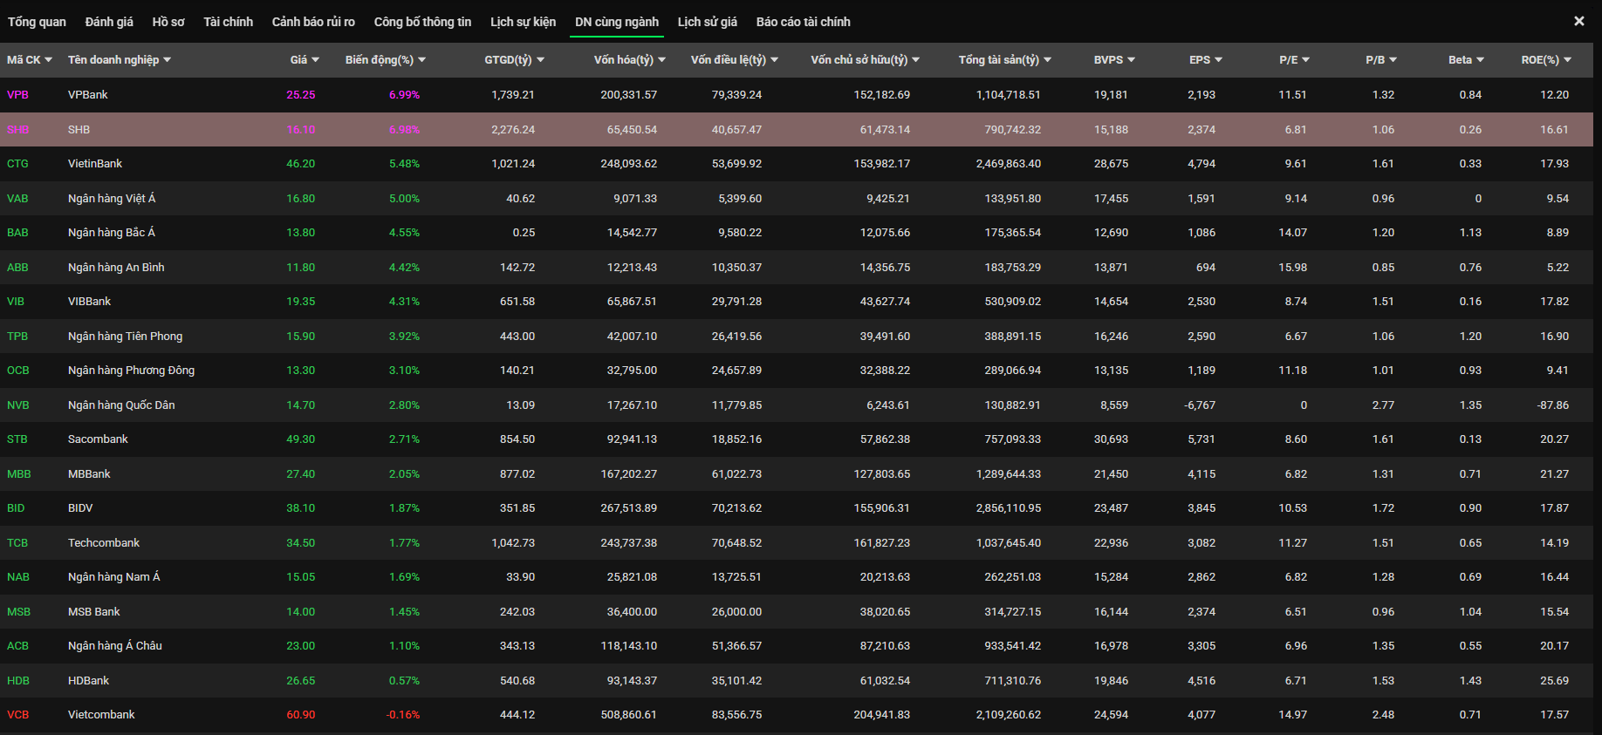Open the BID ticker code
The width and height of the screenshot is (1602, 735).
pyautogui.click(x=16, y=508)
